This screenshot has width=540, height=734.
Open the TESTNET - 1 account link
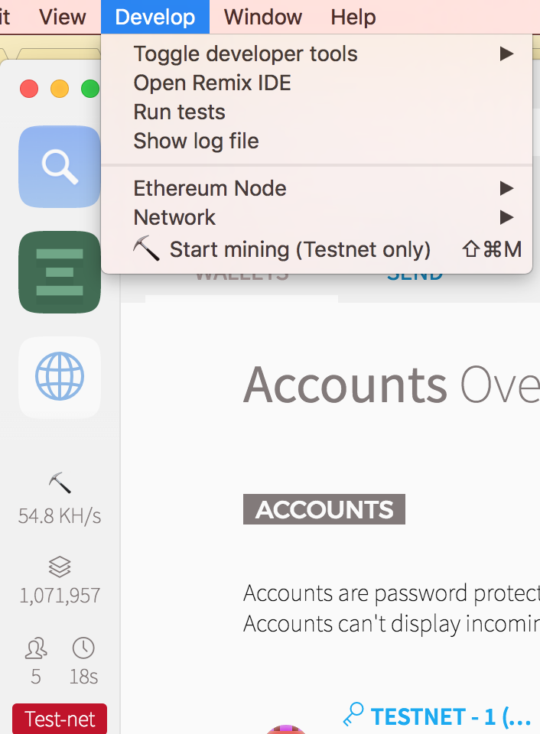tap(451, 716)
